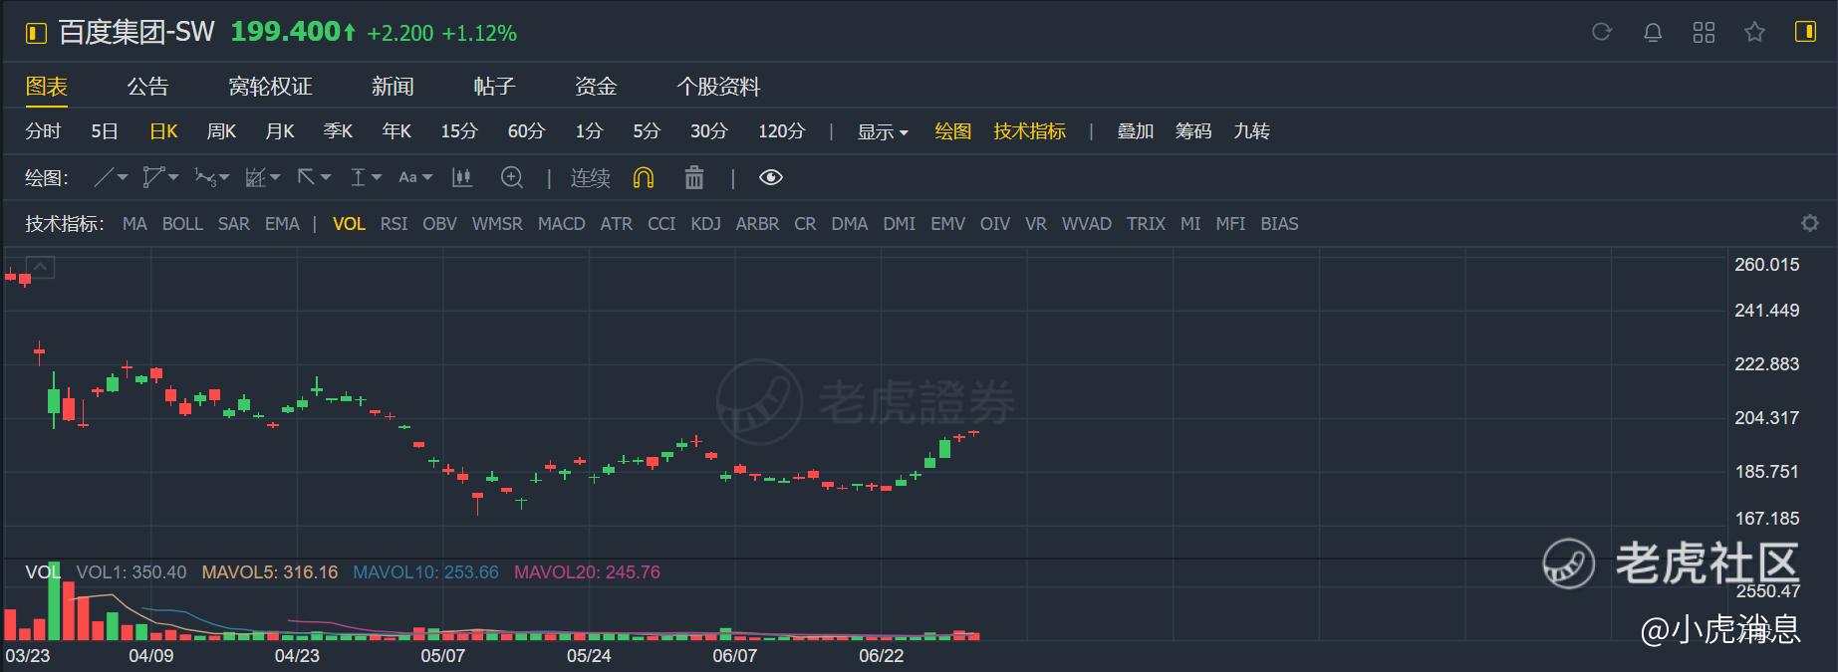Open the 个股资料 stock profile tab
The width and height of the screenshot is (1838, 672).
click(x=718, y=87)
